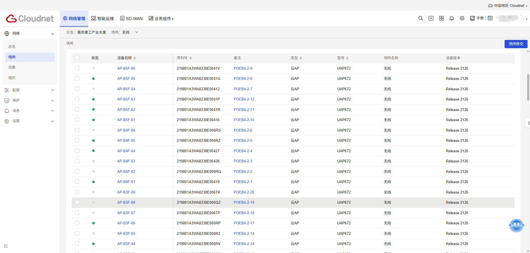This screenshot has height=253, width=530.
Task: Open the settings gear icon in header
Action: point(462,18)
